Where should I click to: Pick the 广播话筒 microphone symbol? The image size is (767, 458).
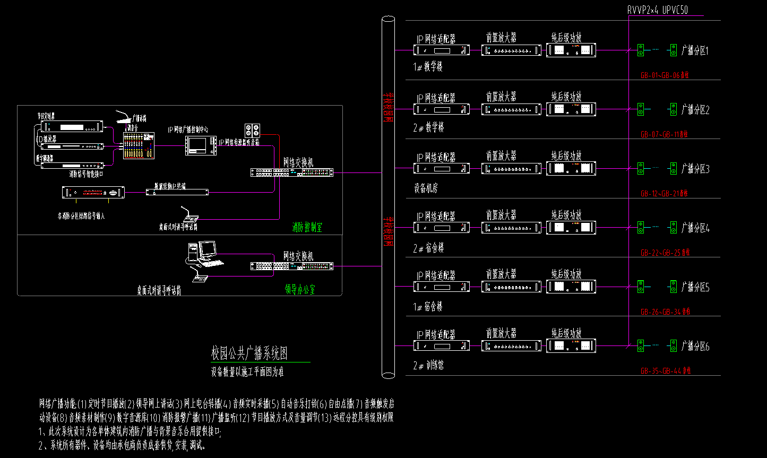click(x=124, y=116)
